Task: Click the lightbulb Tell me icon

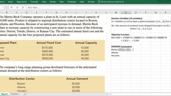Action: coord(99,2)
